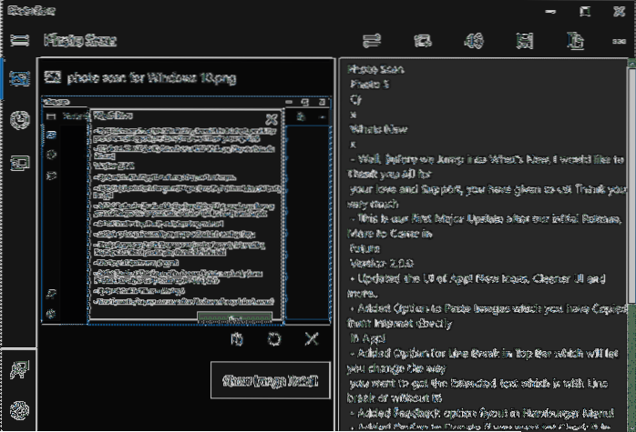Click the speaker icon to read text aloud
This screenshot has height=432, width=636.
(473, 40)
